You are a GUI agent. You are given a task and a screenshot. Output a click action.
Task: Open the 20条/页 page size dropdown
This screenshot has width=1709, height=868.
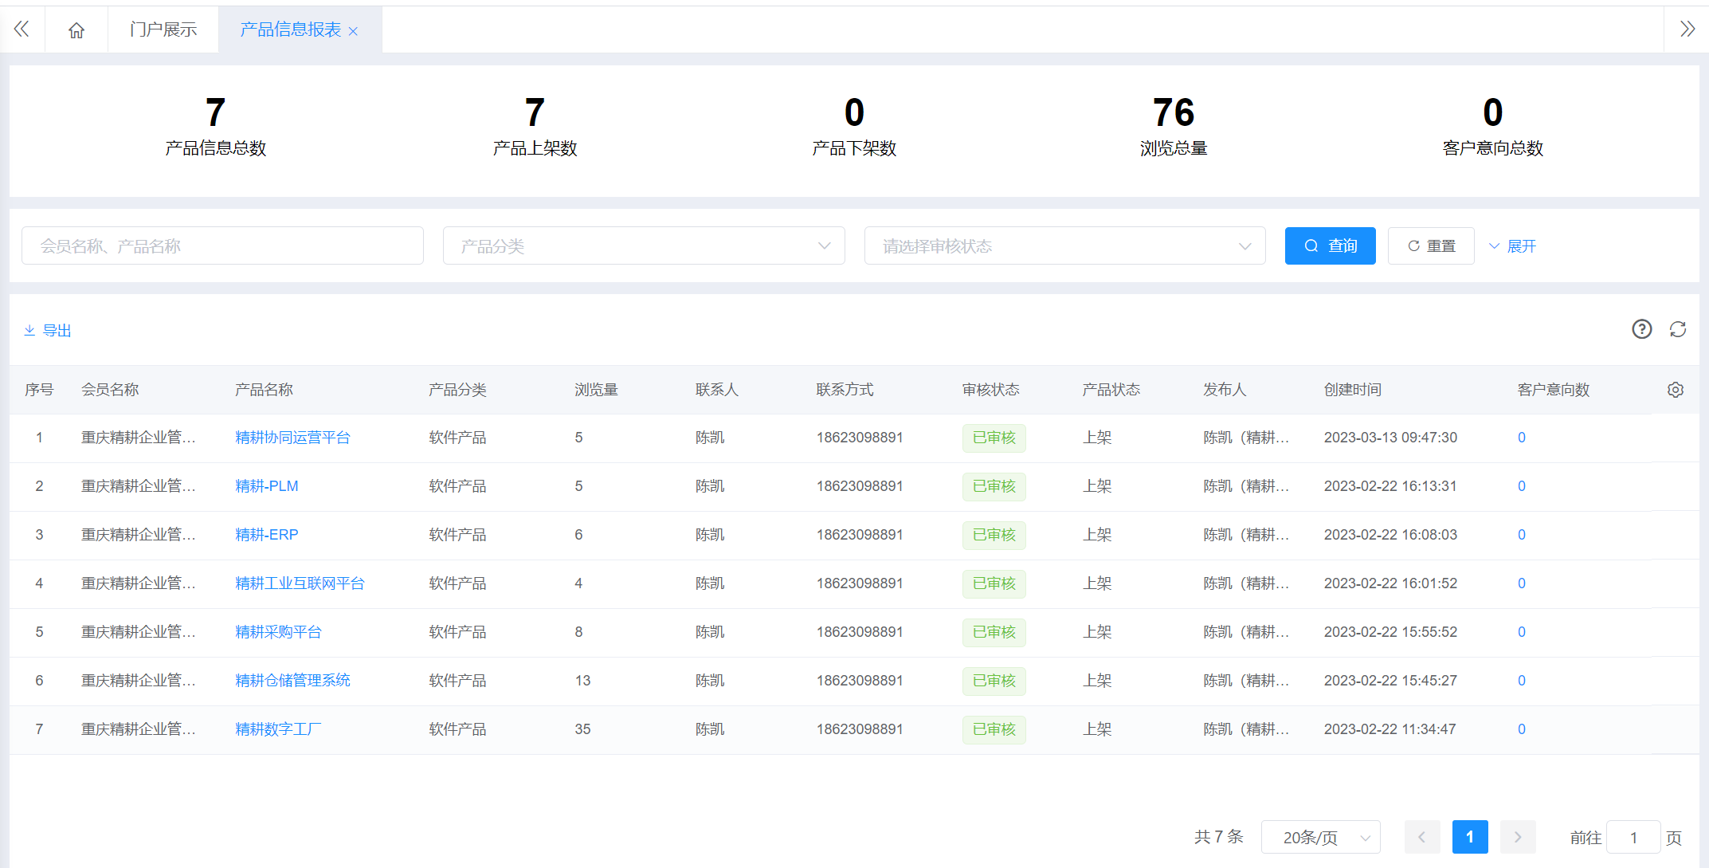point(1320,837)
